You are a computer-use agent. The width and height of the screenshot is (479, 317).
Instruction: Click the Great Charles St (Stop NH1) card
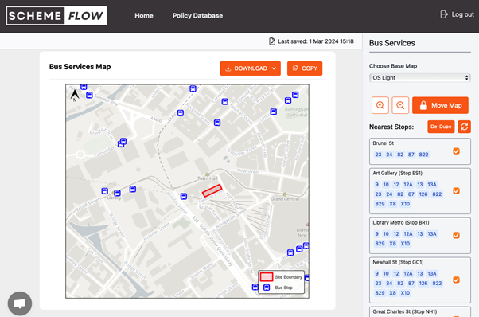click(420, 311)
